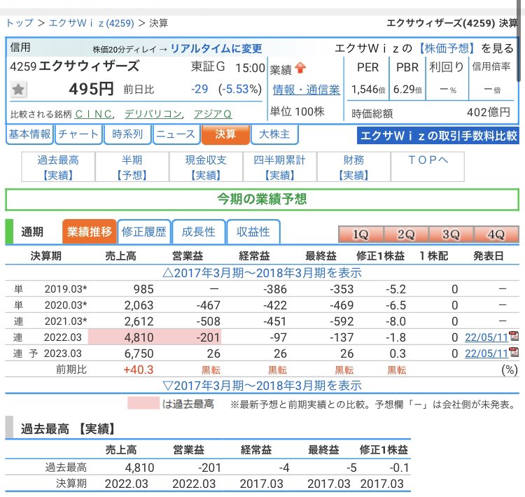Click the PBR 6.29倍 value
525x497 pixels.
click(x=407, y=90)
